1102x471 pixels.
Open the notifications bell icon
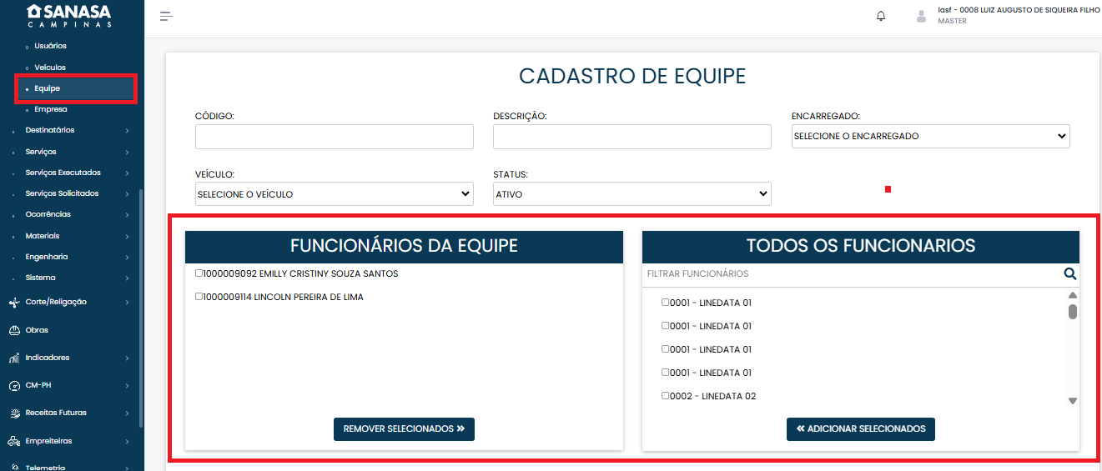pyautogui.click(x=881, y=16)
